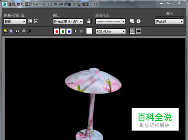Toggle the UI overlay icon
Viewport: 188px width, 140px height.
pyautogui.click(x=132, y=31)
